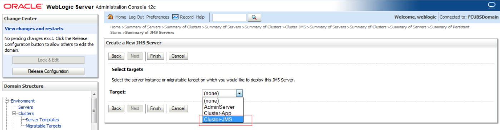Click the toolbar search text field
The width and height of the screenshot is (500, 130).
[x=229, y=17]
